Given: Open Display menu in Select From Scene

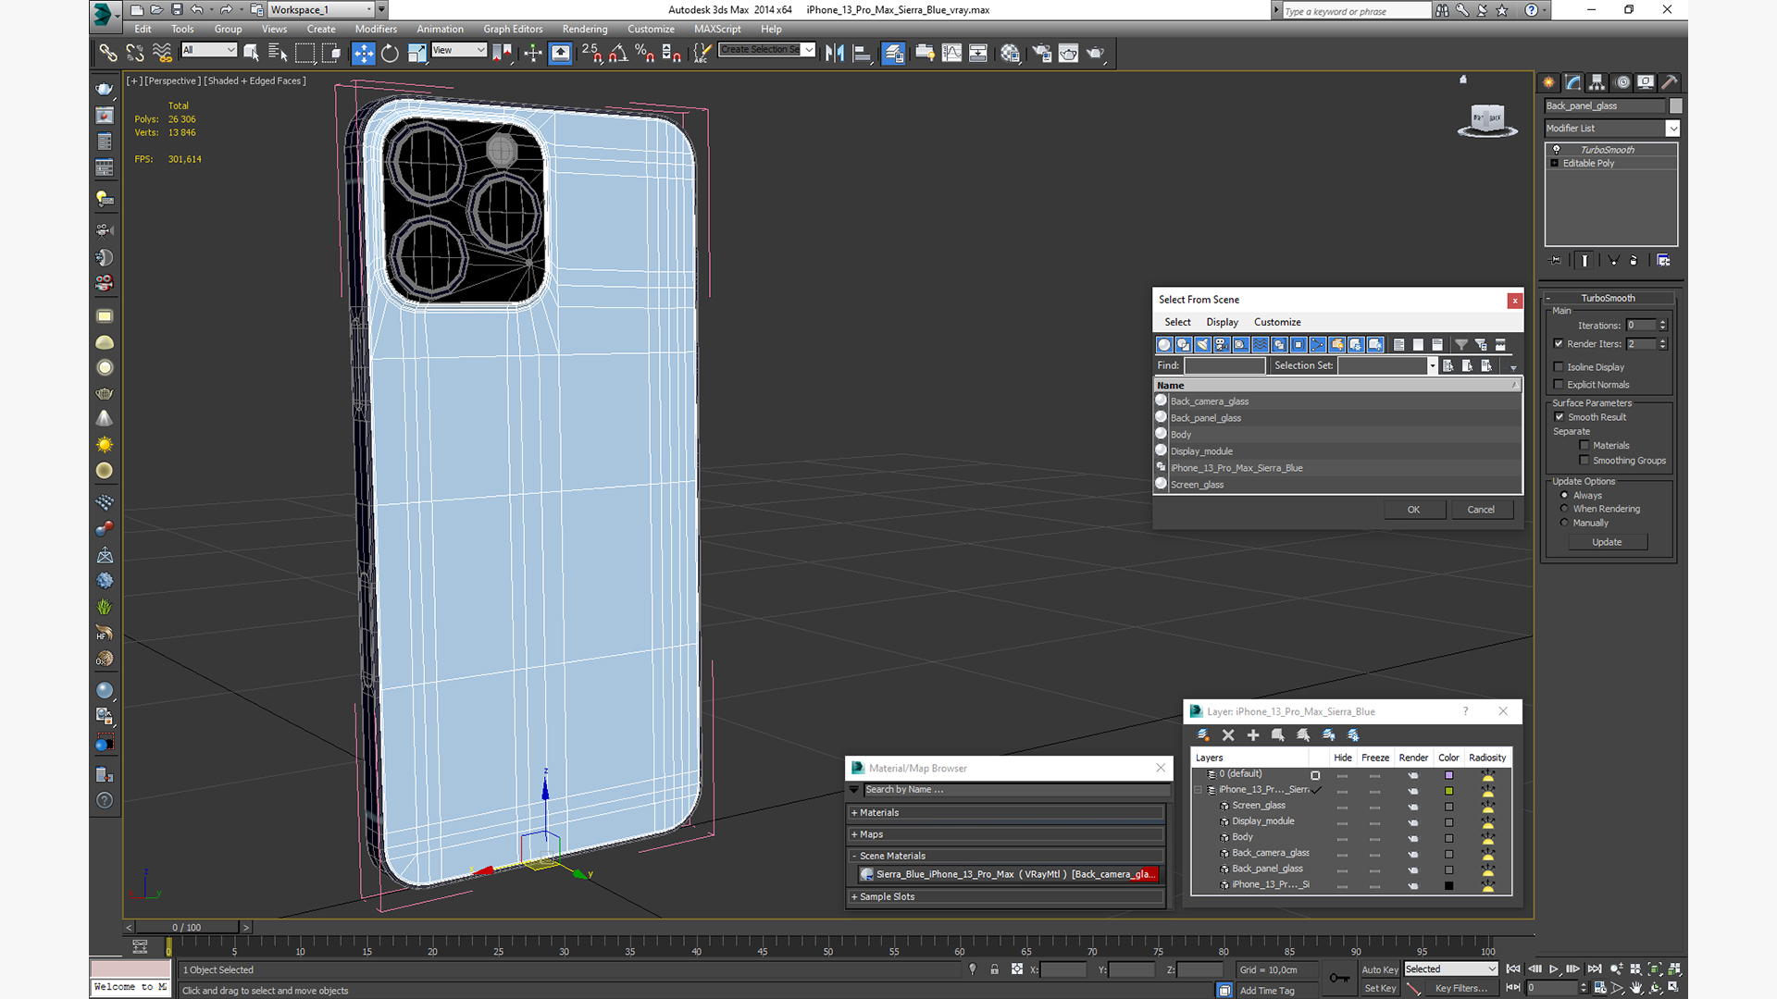Looking at the screenshot, I should pos(1222,322).
